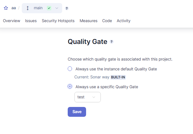
Task: Click the green quality gate checkmark badge
Action: click(x=49, y=8)
